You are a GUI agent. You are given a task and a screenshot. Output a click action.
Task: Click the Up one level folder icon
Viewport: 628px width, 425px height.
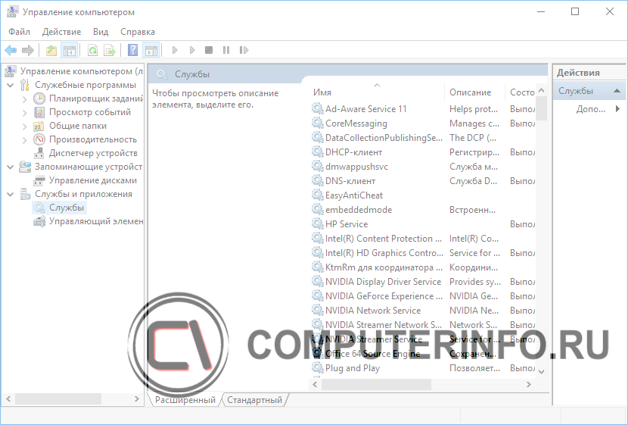pos(51,50)
